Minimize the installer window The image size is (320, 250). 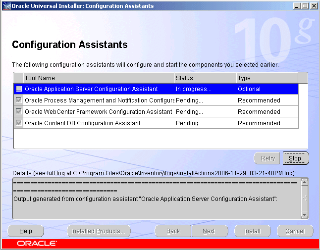click(297, 6)
